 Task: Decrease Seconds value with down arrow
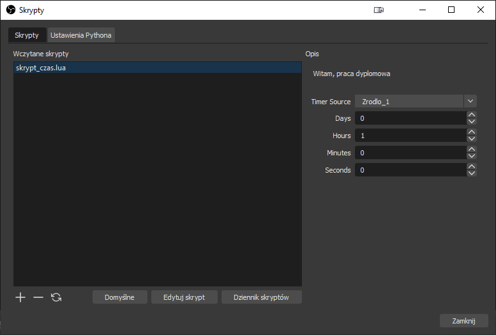(472, 173)
